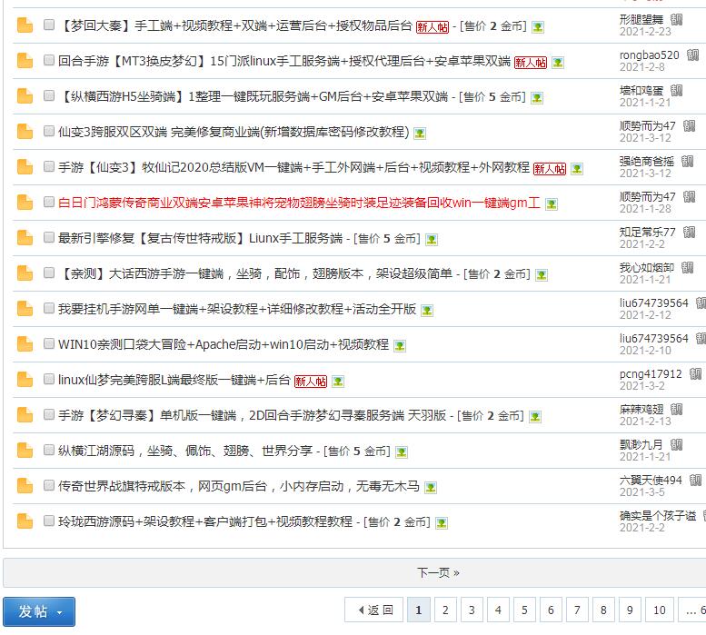
Task: Tick the checkbox for 最新引擎修复 复古传世特戒版 thread
Action: tap(49, 238)
